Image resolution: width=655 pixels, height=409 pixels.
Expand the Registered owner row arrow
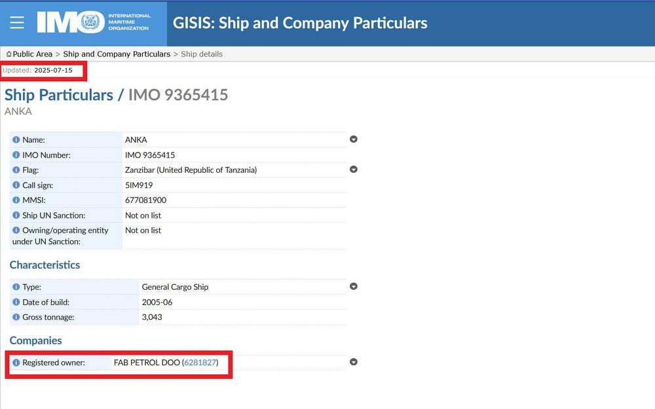pos(354,362)
